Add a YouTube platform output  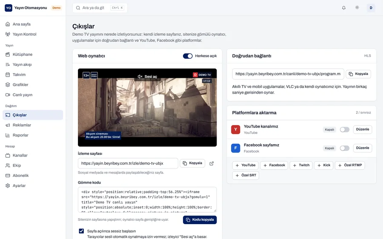click(x=245, y=165)
